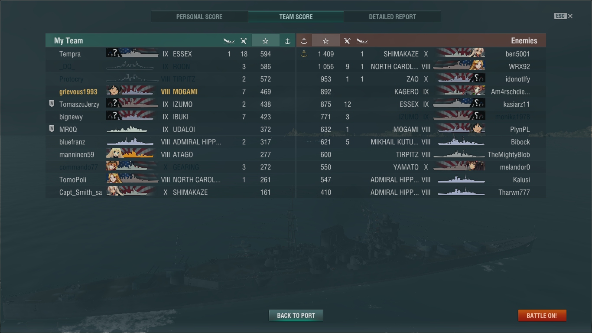Sort My Team by ships destroyed icon
Viewport: 592px width, 333px height.
tap(229, 41)
